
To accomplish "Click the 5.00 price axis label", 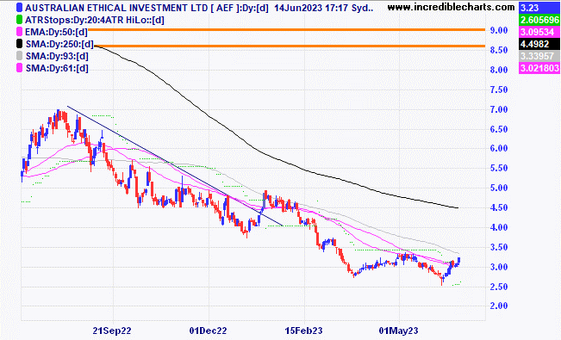I will [499, 188].
